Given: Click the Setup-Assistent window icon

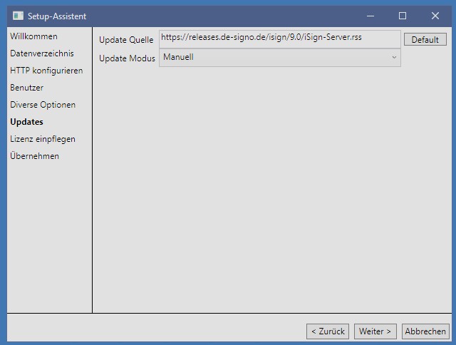Looking at the screenshot, I should pos(18,16).
